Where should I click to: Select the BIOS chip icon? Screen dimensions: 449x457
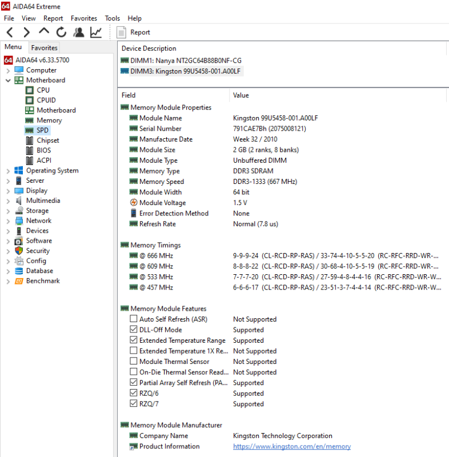pos(30,150)
